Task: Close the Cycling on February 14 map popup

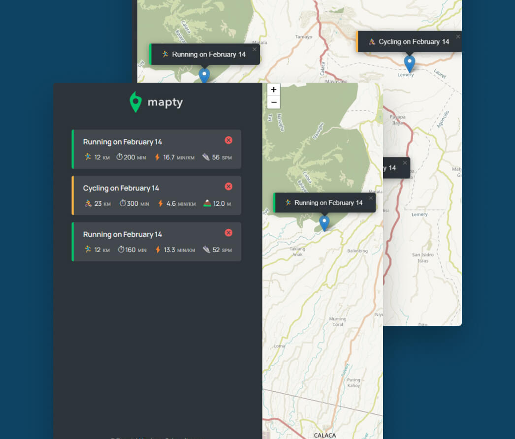Action: pyautogui.click(x=458, y=36)
